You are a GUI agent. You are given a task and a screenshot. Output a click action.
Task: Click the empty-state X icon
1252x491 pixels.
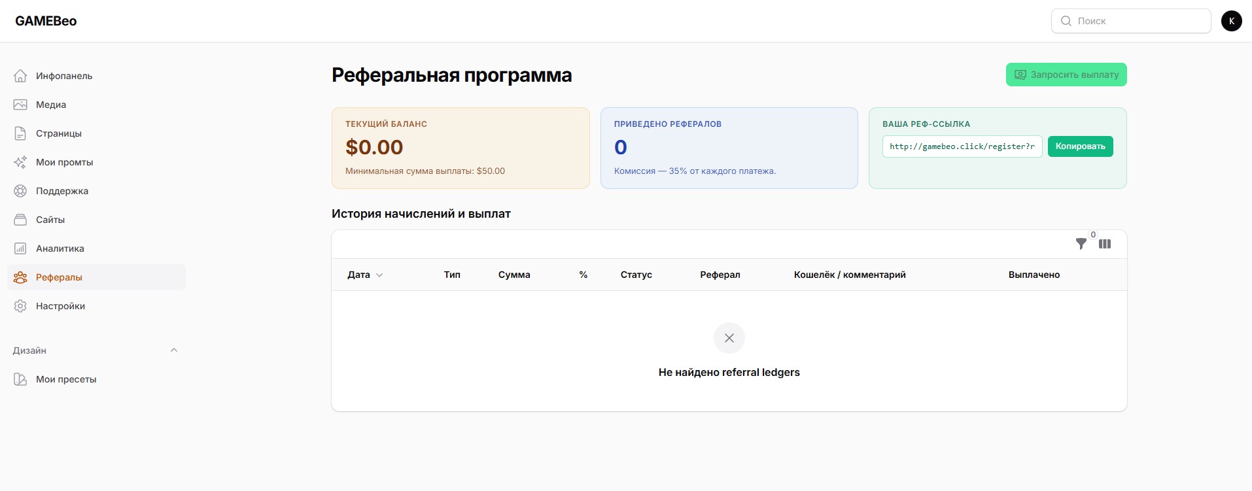click(729, 338)
